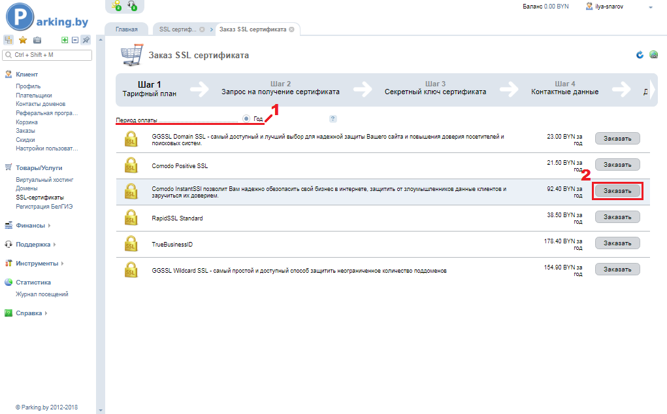The width and height of the screenshot is (667, 414).
Task: Click the refresh icon at page top right
Action: [x=640, y=55]
